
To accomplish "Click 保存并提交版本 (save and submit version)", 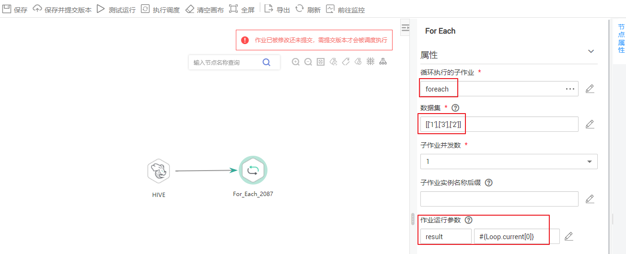I will coord(62,9).
